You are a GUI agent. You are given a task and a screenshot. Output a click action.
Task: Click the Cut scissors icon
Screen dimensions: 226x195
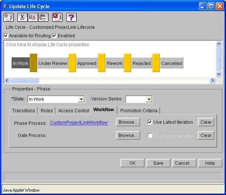22,17
